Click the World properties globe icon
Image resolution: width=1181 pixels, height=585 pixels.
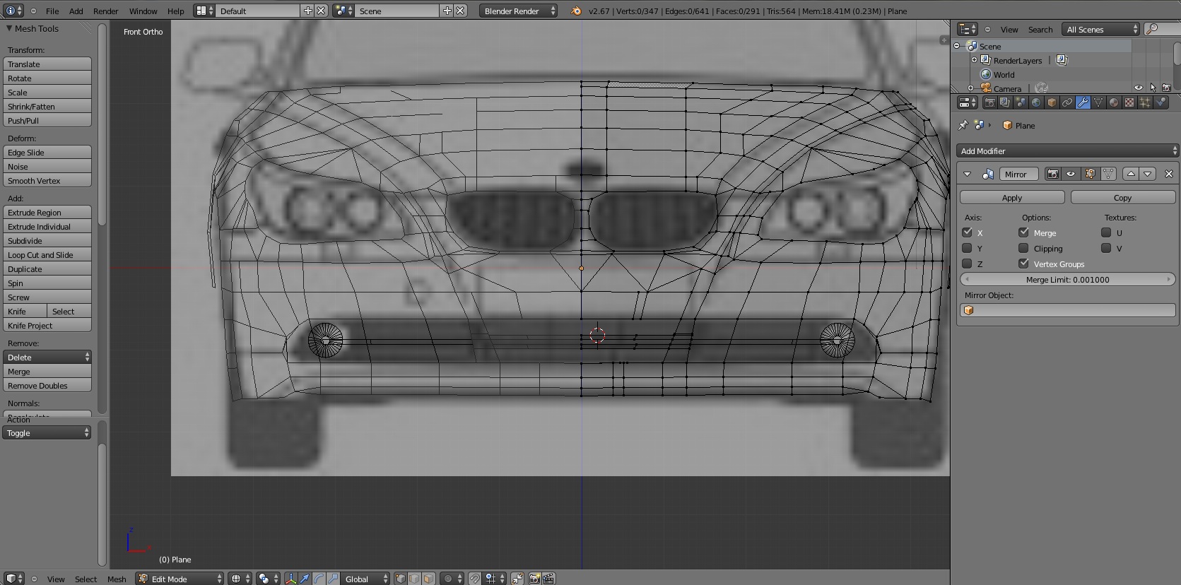pyautogui.click(x=1036, y=103)
